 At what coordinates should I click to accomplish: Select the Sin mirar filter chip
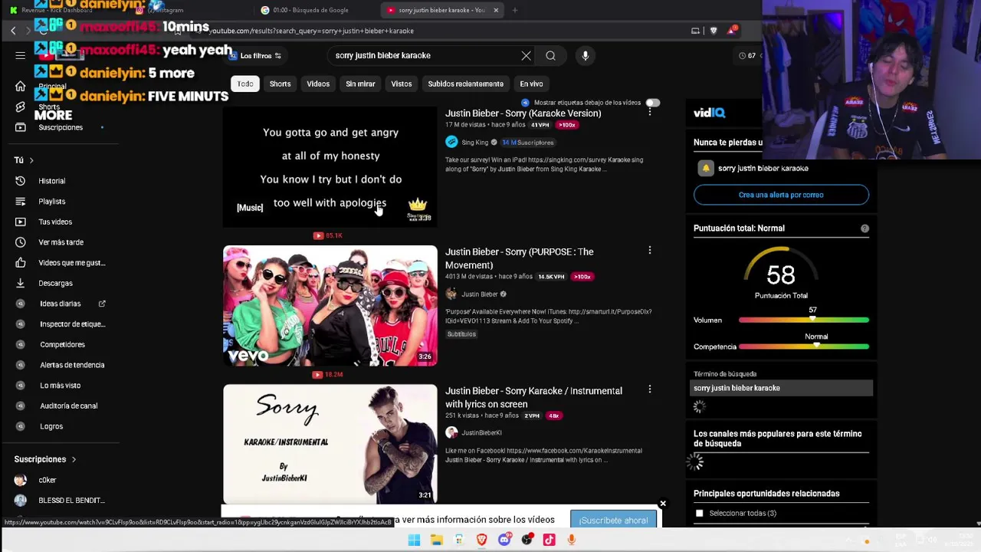click(x=360, y=84)
